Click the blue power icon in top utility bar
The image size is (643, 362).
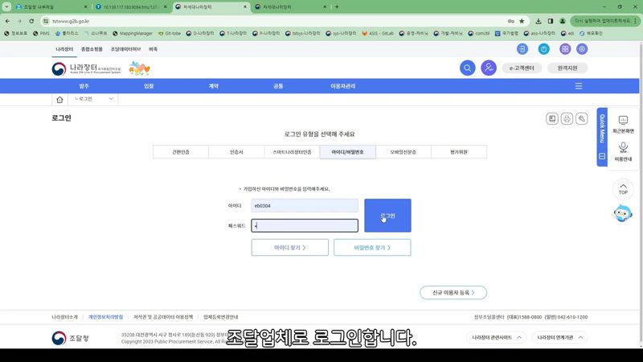(x=543, y=49)
